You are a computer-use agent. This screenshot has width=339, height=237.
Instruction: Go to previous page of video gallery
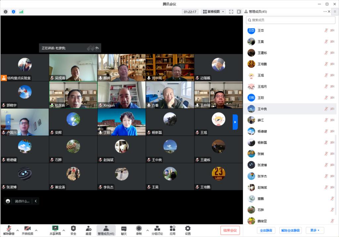(x=8, y=122)
